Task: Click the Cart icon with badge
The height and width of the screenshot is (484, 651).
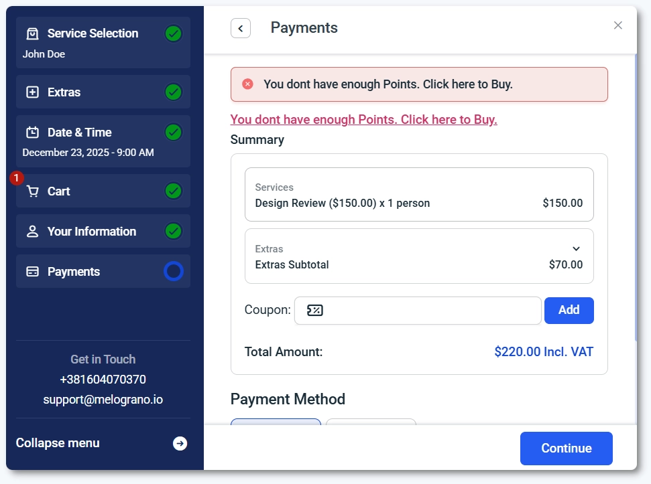Action: coord(32,191)
